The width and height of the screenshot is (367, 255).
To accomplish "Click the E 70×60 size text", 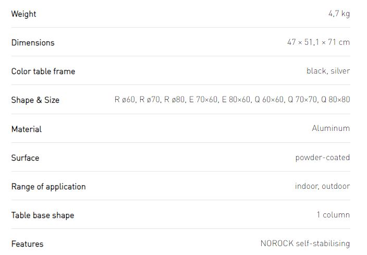I will (203, 100).
